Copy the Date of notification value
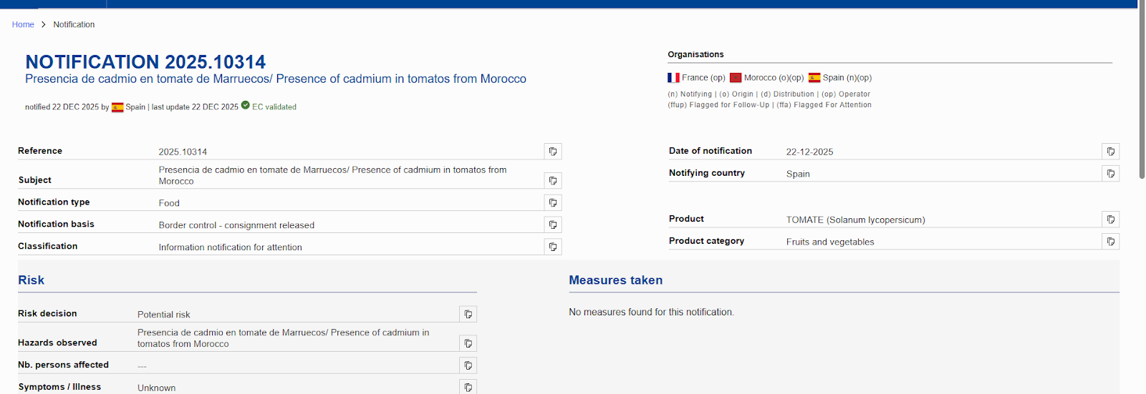This screenshot has width=1146, height=394. (1111, 152)
